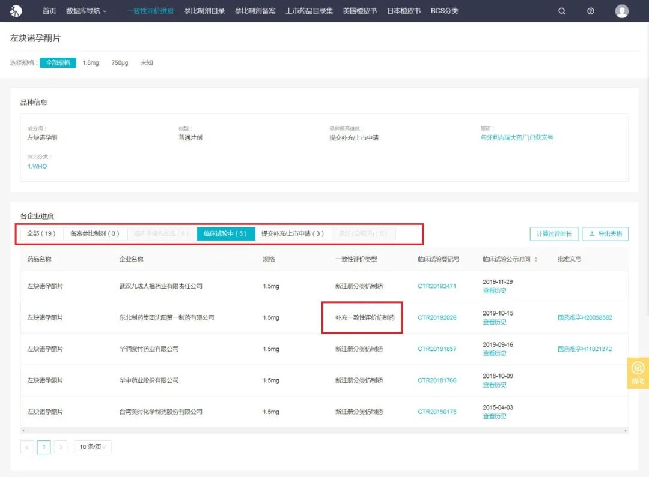
Task: Go to 首页 in navigation
Action: (49, 11)
